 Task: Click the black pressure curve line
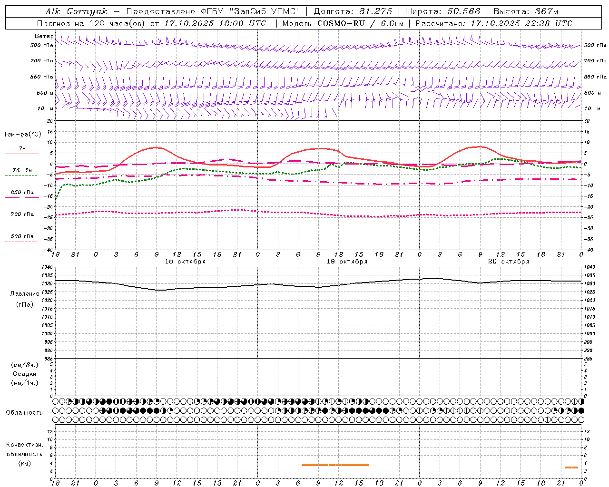coord(318,287)
